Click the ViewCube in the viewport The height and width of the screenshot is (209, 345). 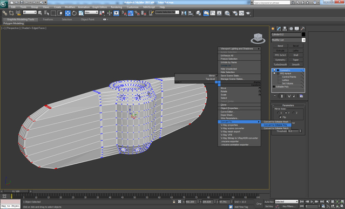coord(258,38)
